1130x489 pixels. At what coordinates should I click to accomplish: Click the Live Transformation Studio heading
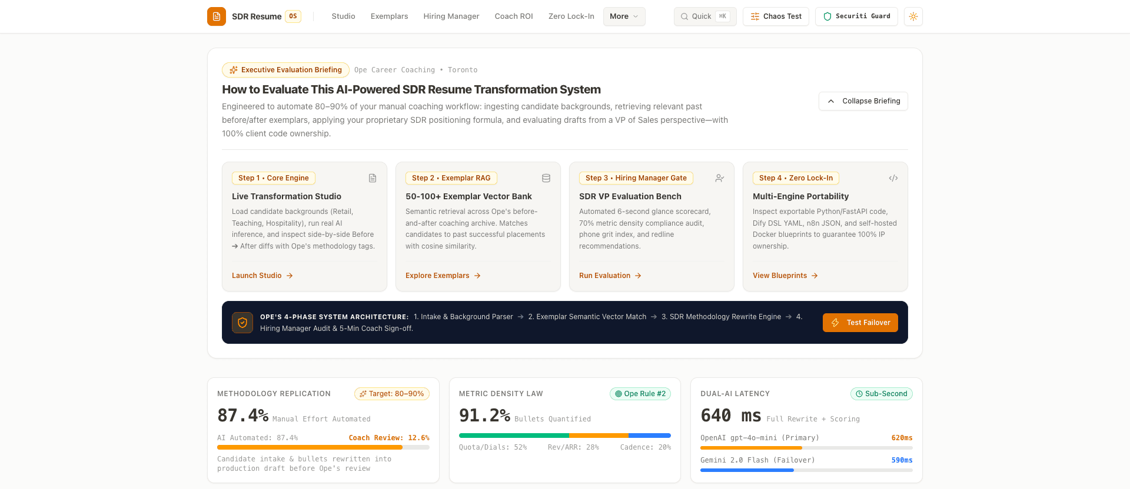coord(287,196)
